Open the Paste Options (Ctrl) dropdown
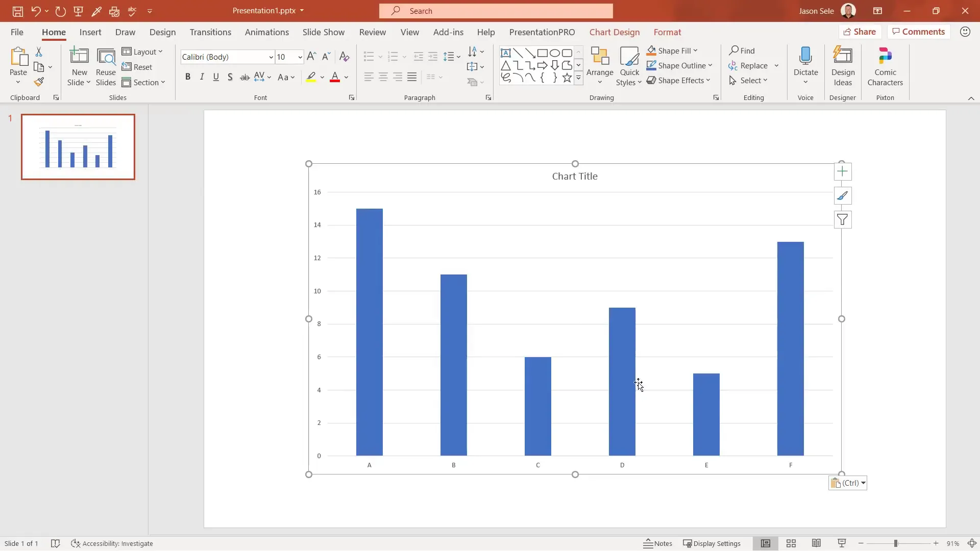The width and height of the screenshot is (980, 551). point(848,483)
